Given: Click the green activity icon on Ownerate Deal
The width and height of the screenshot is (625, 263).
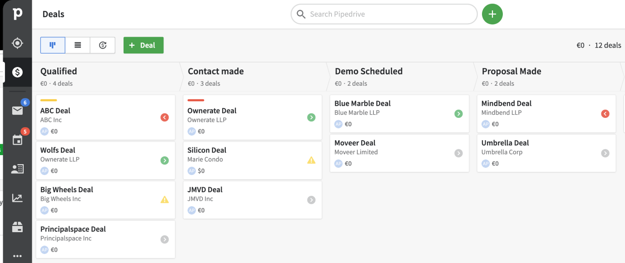Looking at the screenshot, I should pos(311,117).
